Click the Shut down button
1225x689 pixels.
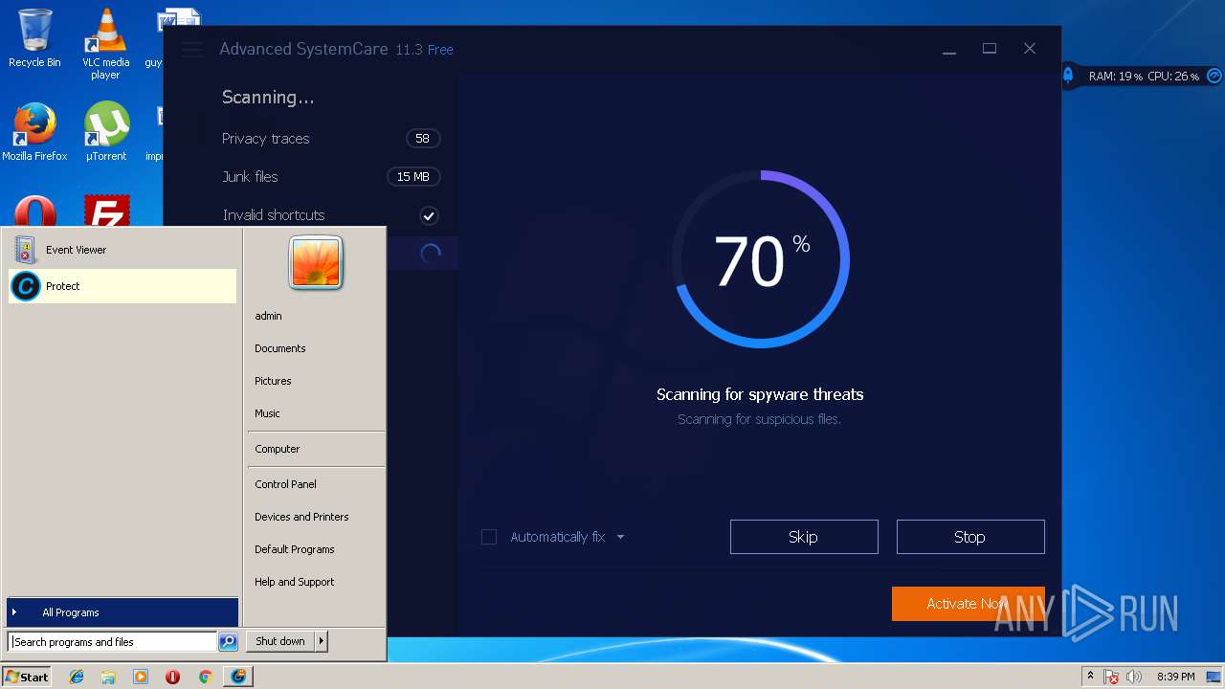[280, 641]
